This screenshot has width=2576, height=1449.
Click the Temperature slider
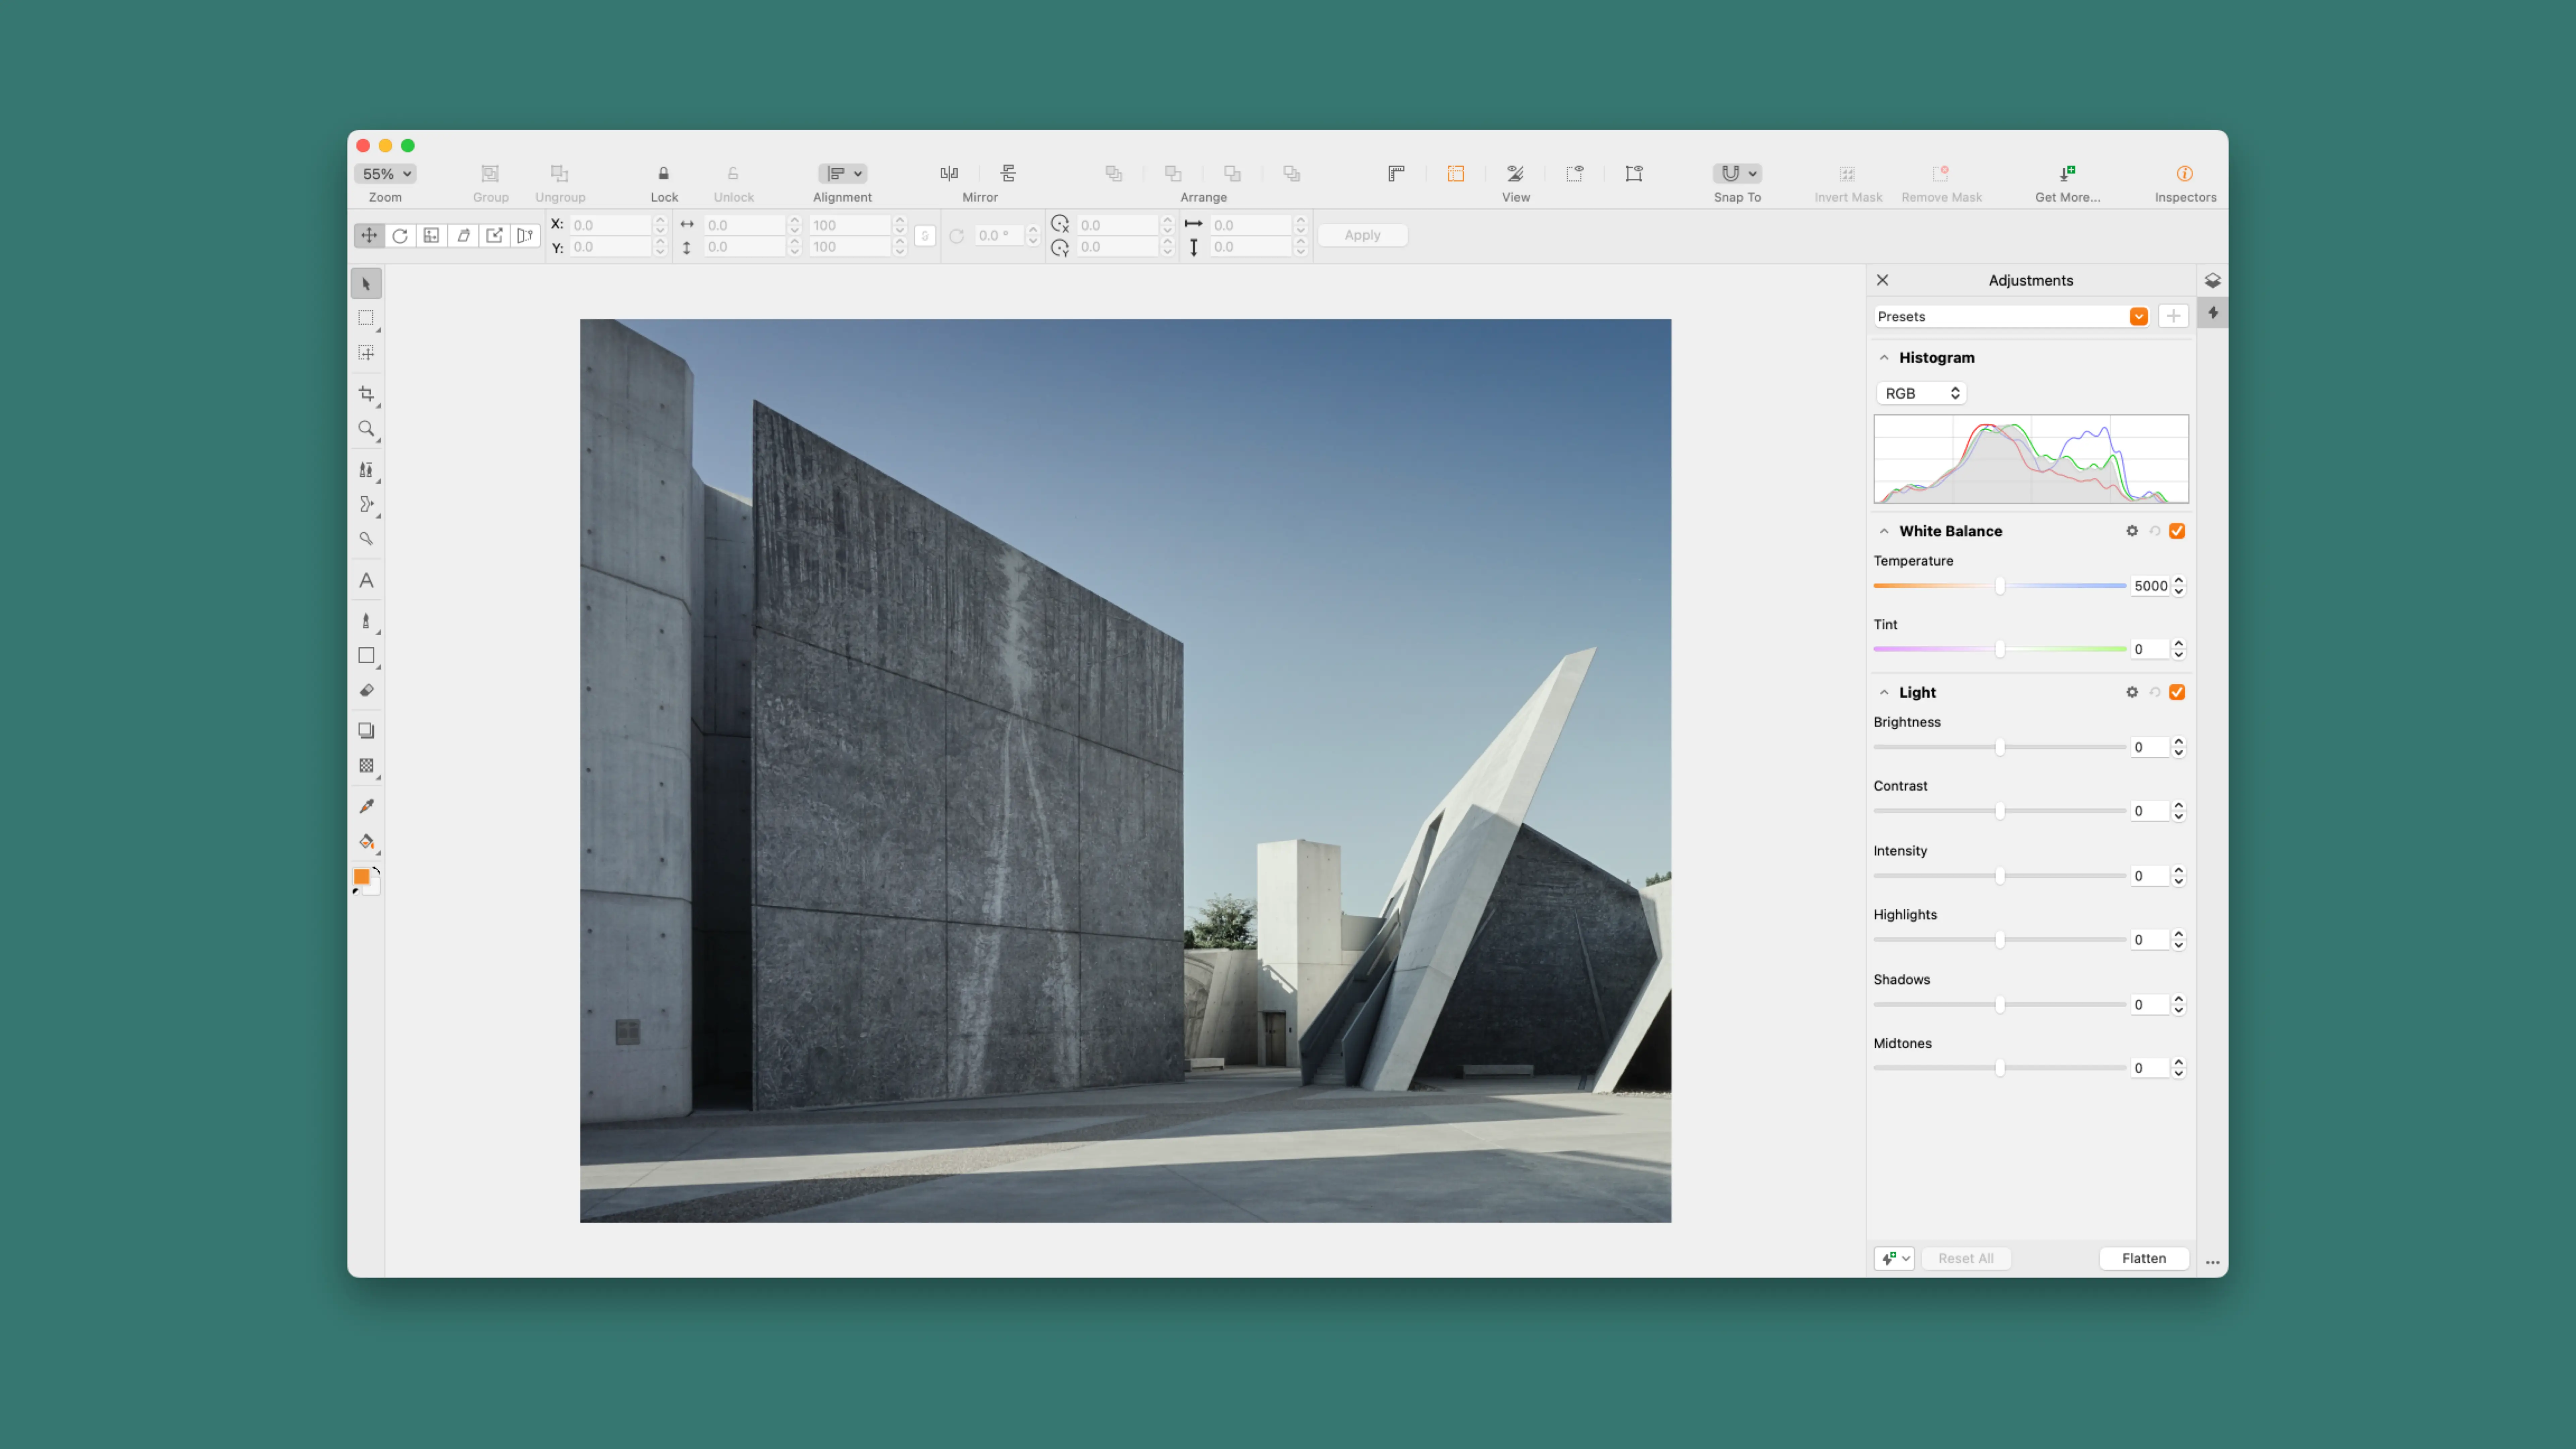click(2000, 586)
